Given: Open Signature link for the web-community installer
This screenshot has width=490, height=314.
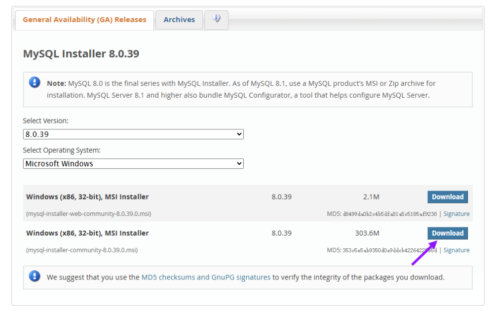Looking at the screenshot, I should click(456, 214).
